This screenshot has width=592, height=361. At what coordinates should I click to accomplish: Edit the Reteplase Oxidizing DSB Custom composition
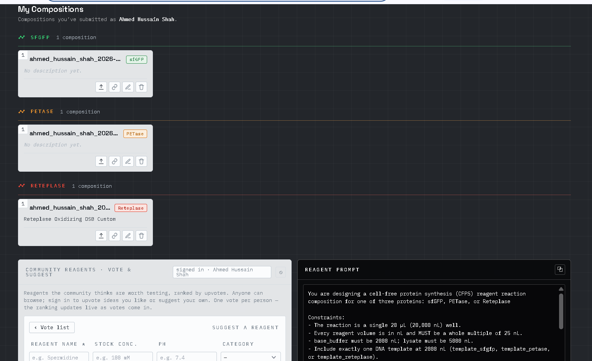click(128, 236)
